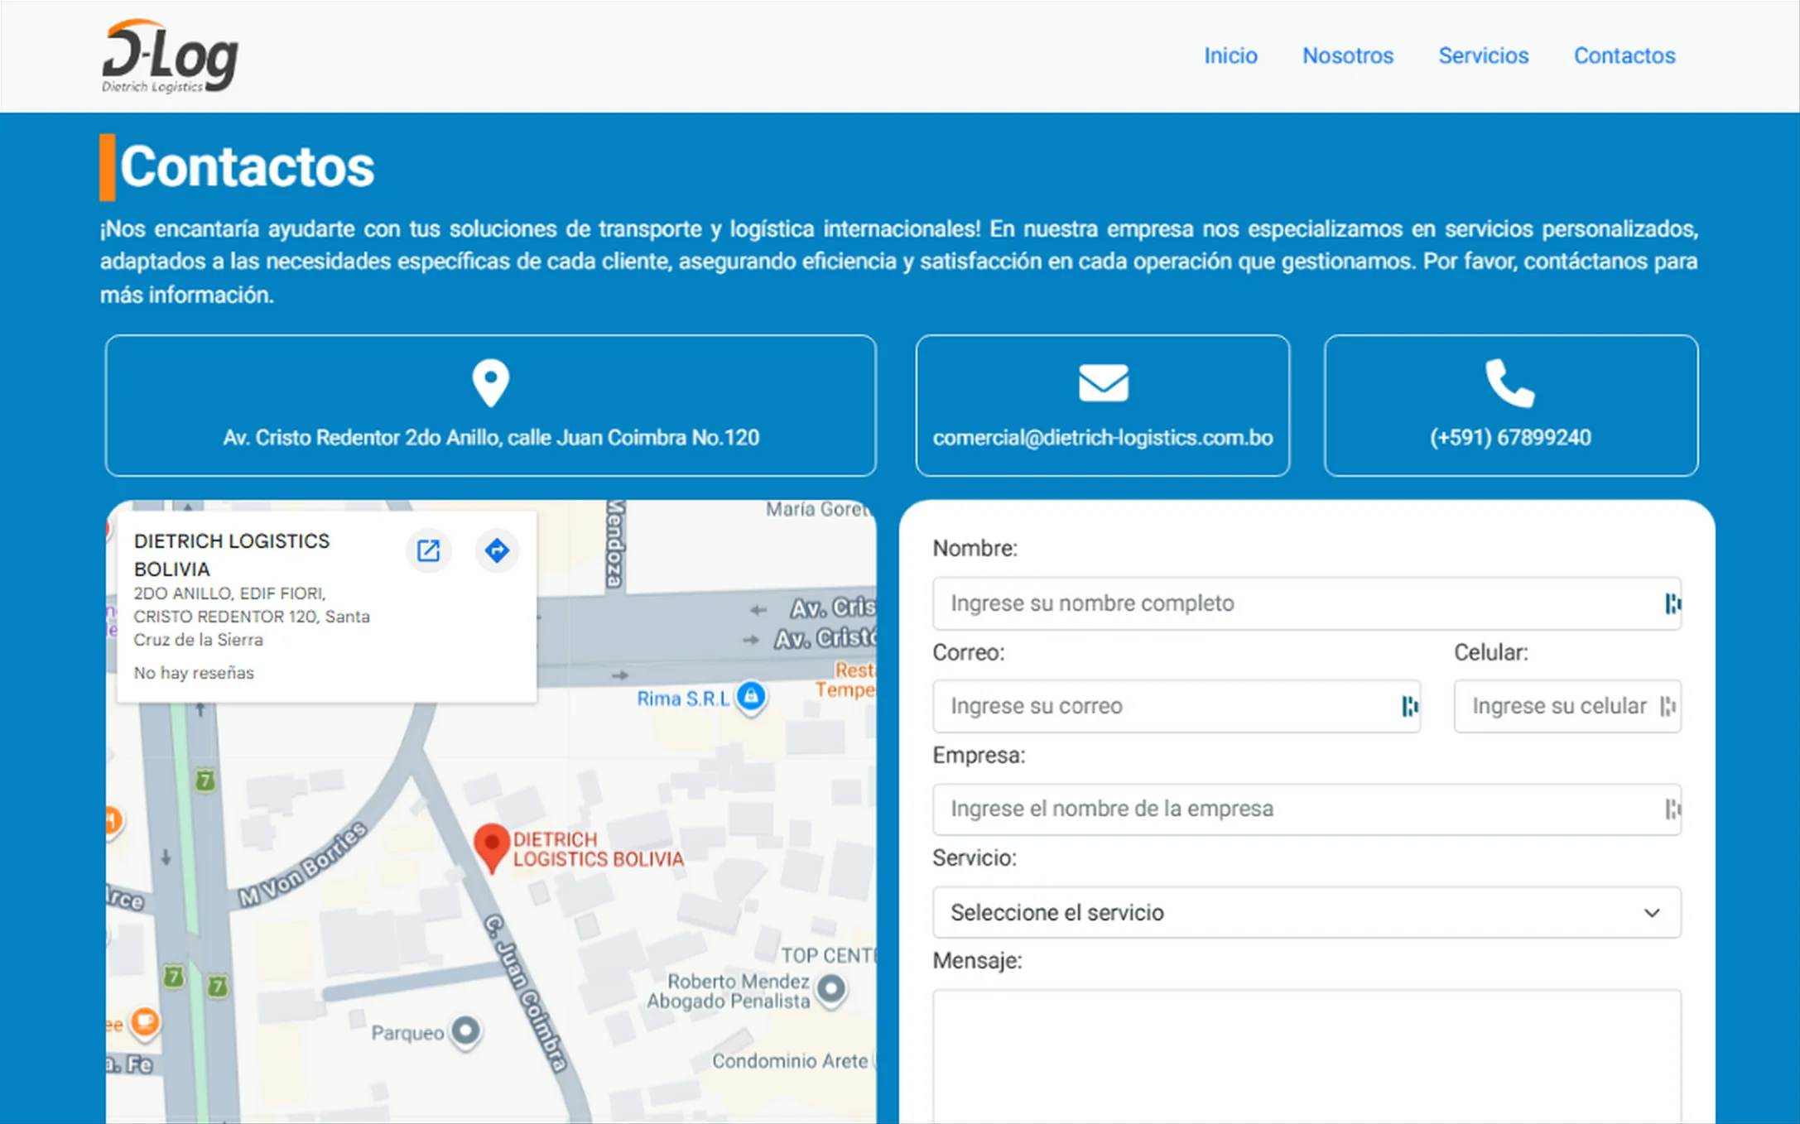Viewport: 1800px width, 1124px height.
Task: Click the D-Log Dietrich Logistics logo
Action: pos(171,55)
